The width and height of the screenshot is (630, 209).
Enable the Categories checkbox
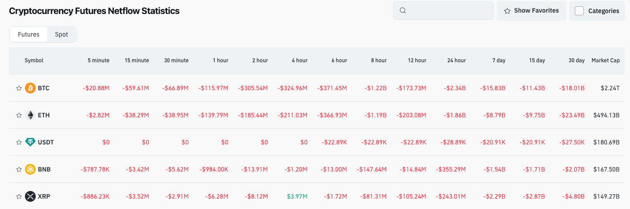[579, 11]
